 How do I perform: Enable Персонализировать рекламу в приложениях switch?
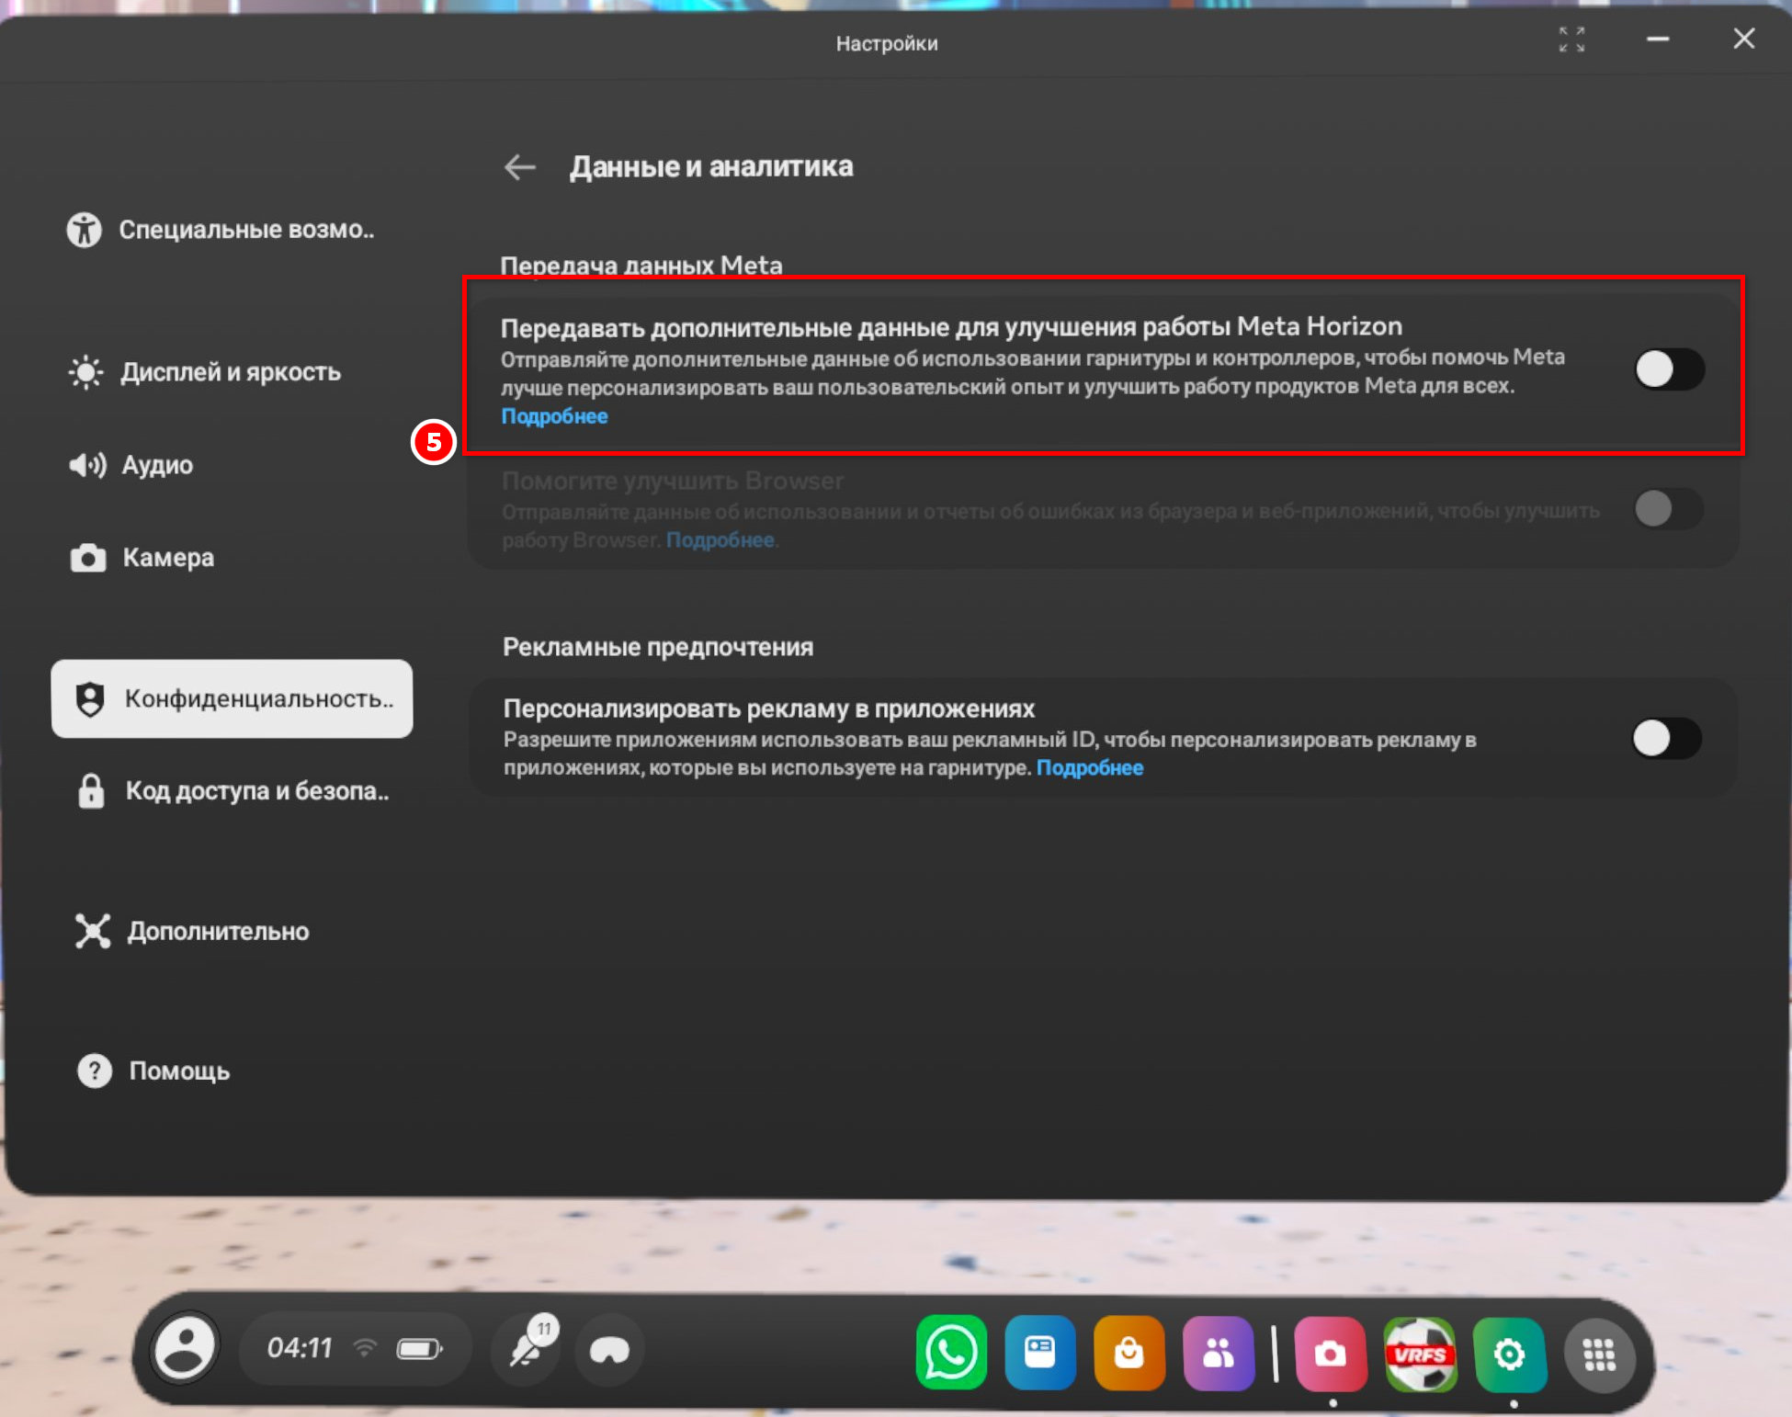1667,738
